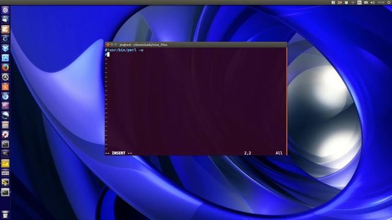Click the terminal title bar text
Image resolution: width=392 pixels, height=220 pixels.
pyautogui.click(x=143, y=45)
